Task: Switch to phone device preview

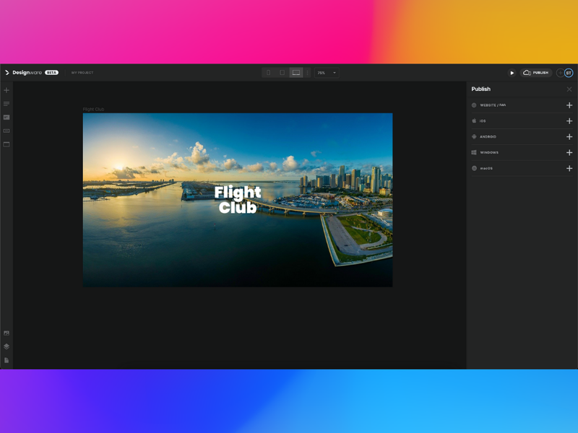Action: (268, 73)
